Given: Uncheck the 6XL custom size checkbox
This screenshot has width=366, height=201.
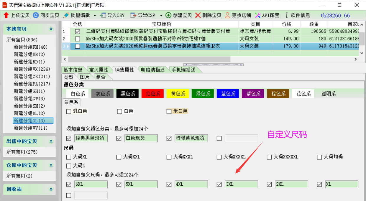Looking at the screenshot, I should pos(69,184).
